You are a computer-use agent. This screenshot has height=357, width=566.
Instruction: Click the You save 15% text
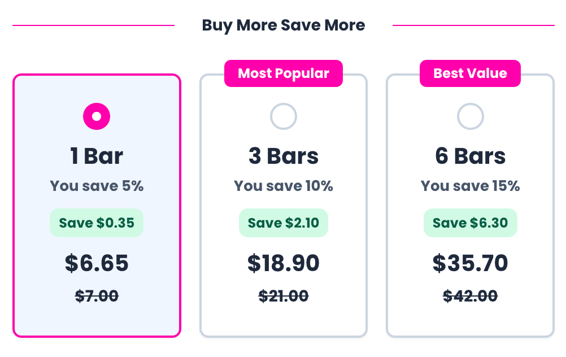click(x=470, y=186)
